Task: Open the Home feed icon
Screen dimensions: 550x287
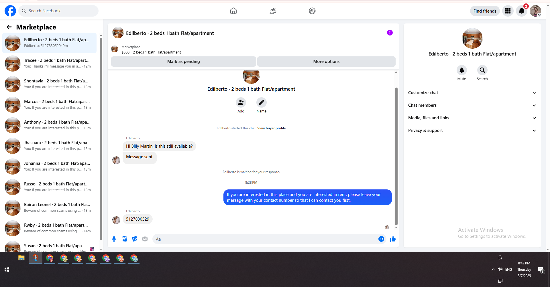Action: pyautogui.click(x=233, y=11)
